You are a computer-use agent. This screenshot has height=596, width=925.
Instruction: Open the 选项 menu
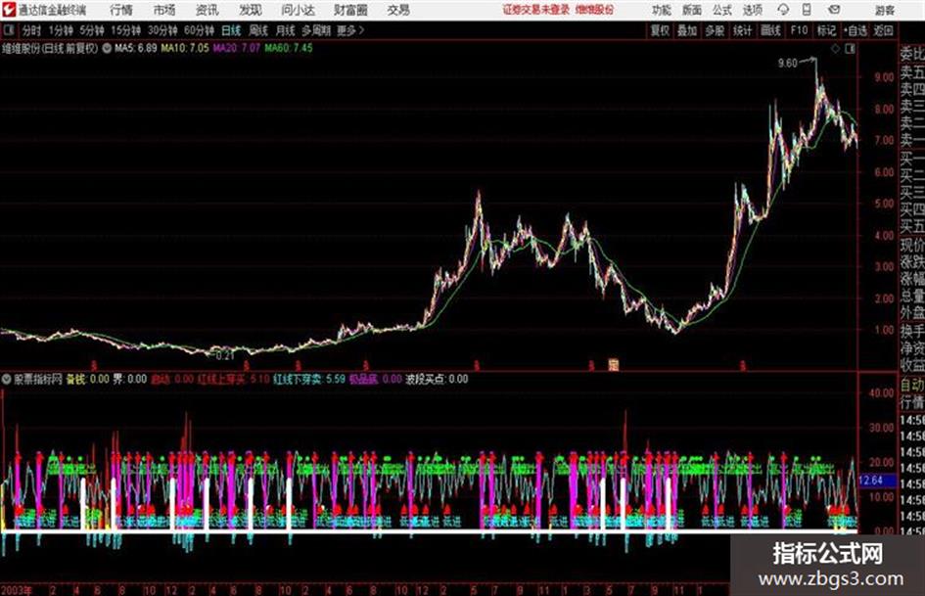(x=752, y=10)
